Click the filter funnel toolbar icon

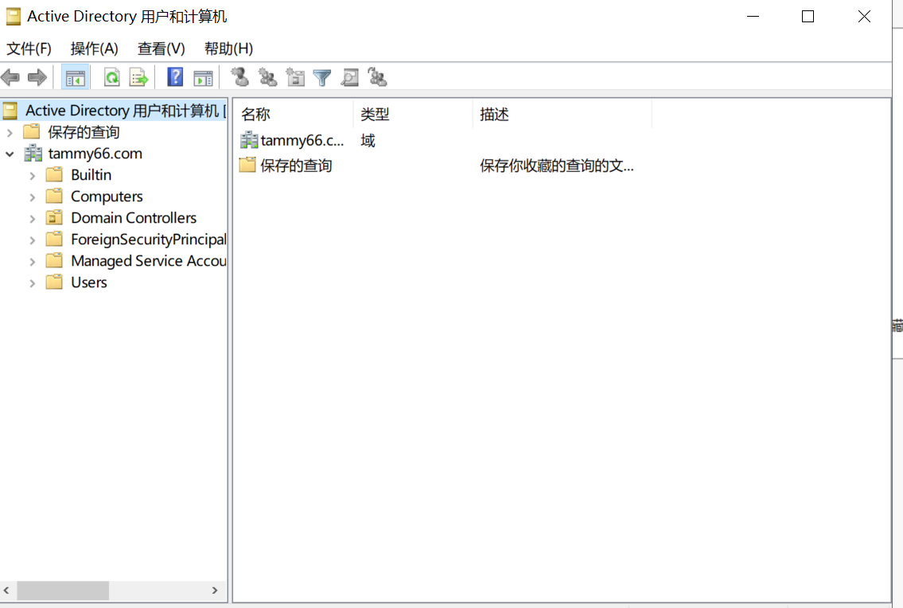tap(322, 77)
